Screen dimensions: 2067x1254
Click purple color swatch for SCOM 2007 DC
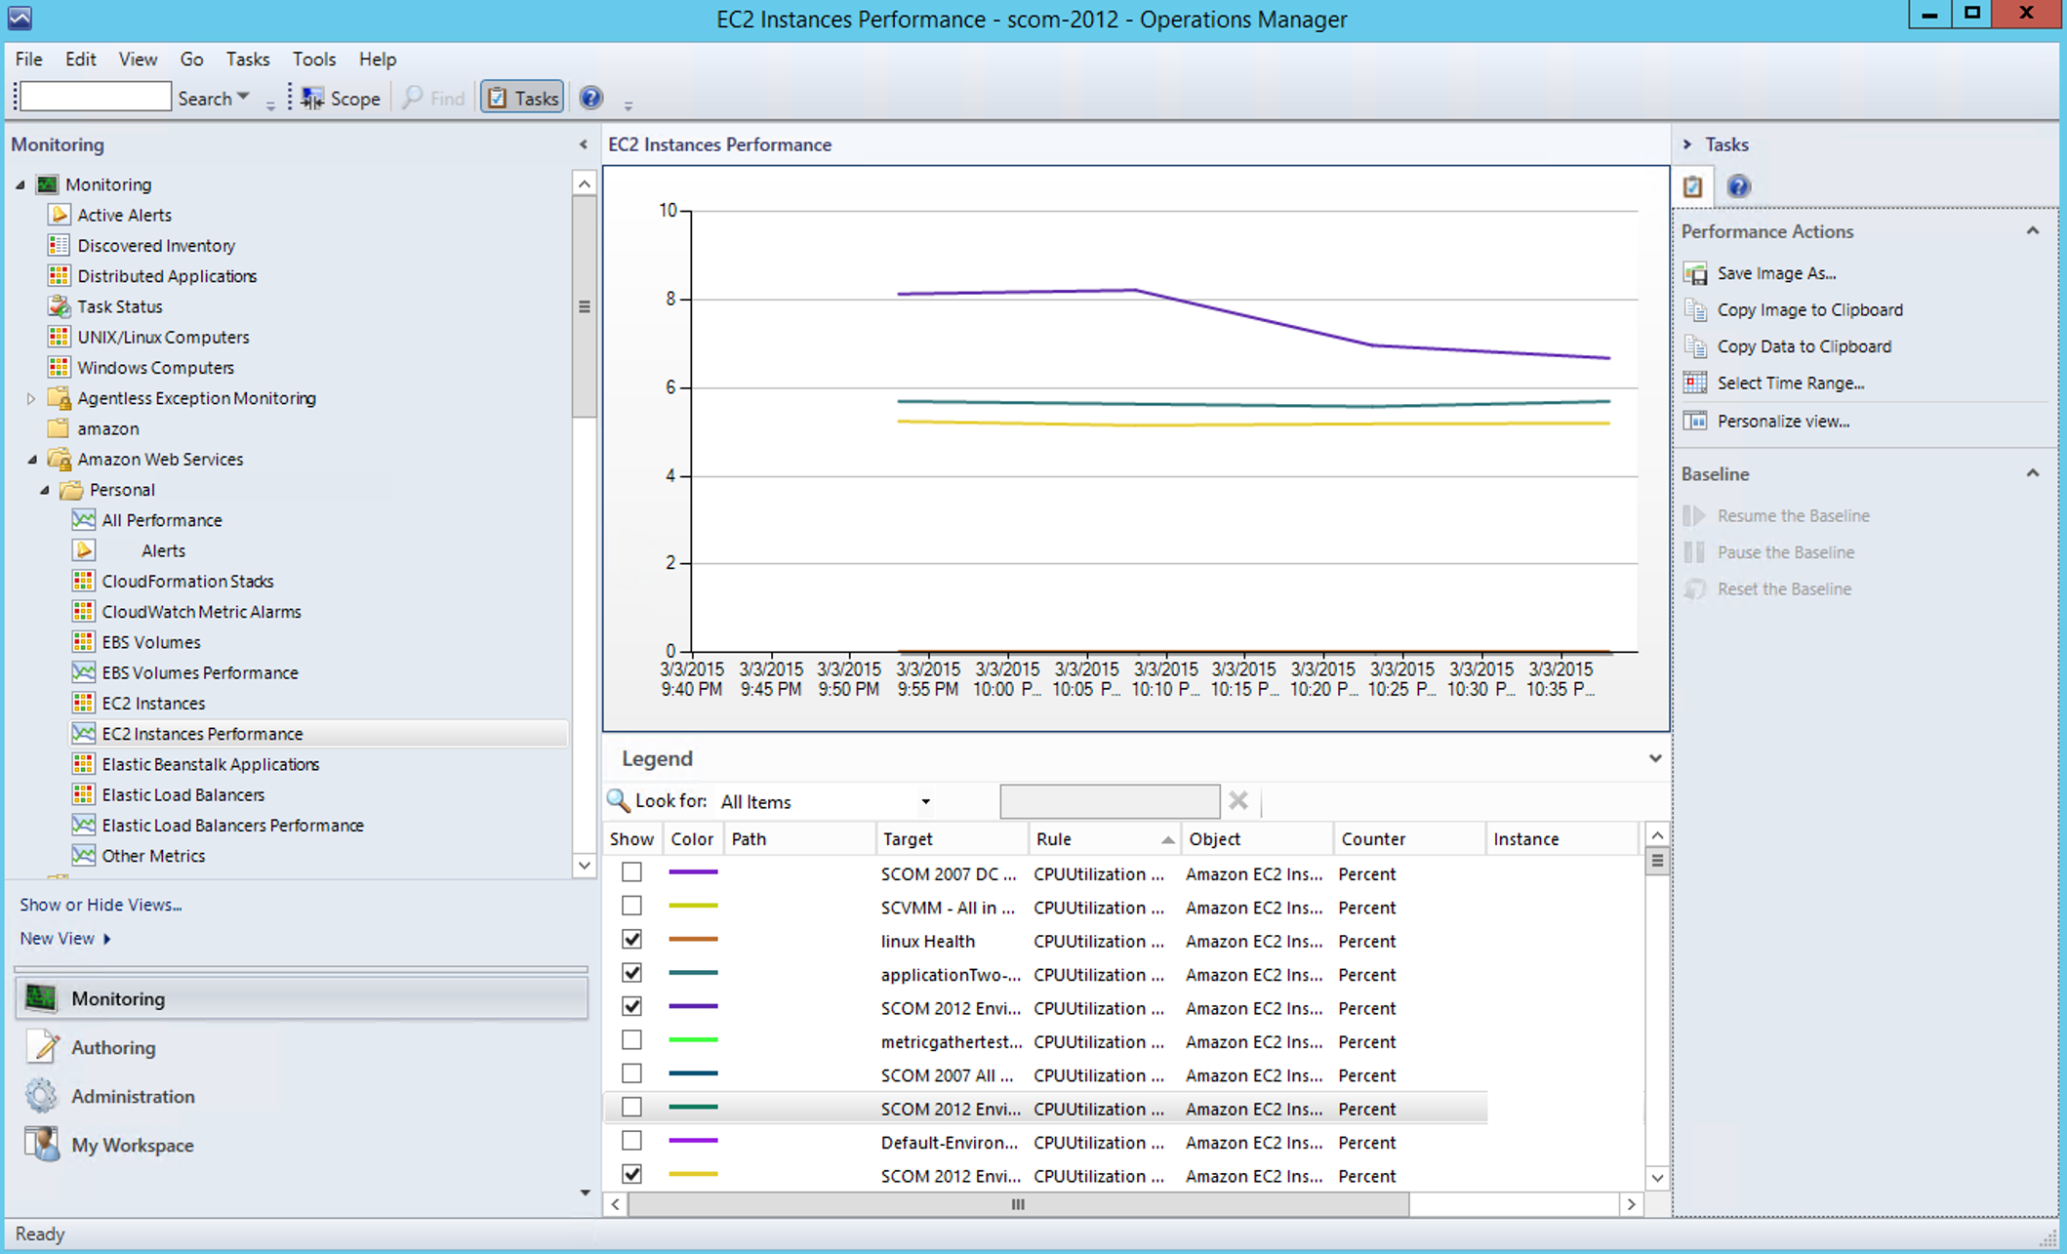point(693,872)
